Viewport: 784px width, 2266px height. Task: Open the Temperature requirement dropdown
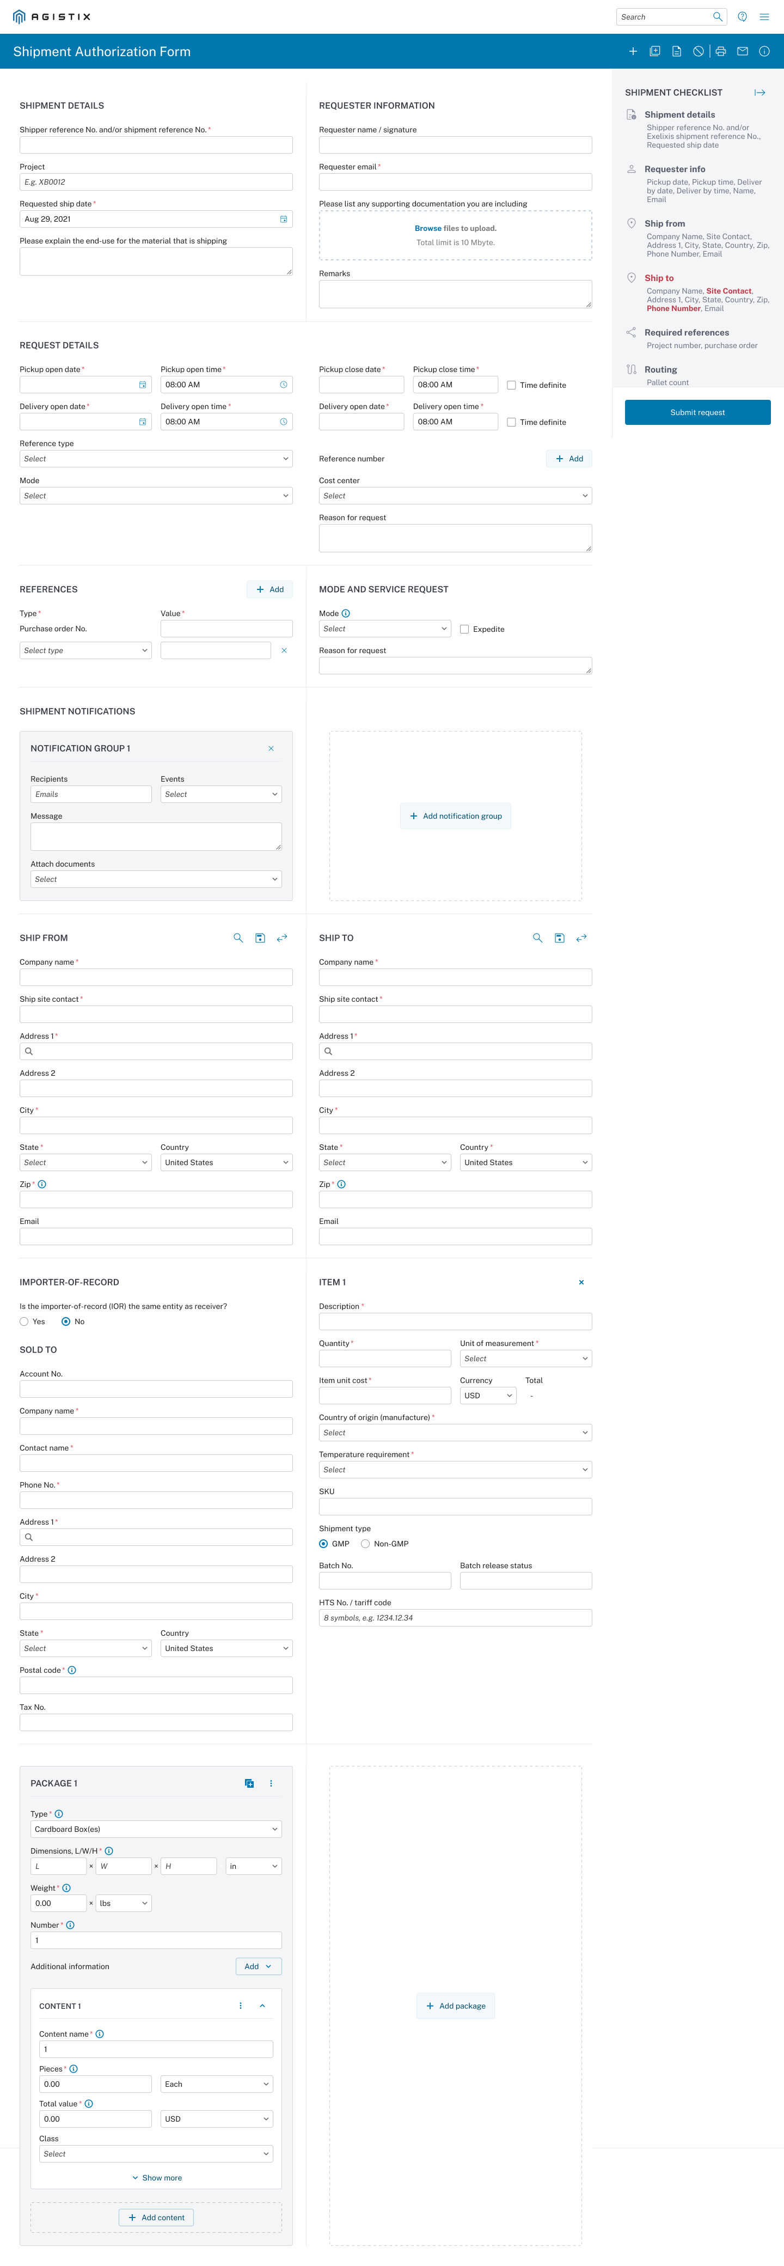coord(455,1470)
